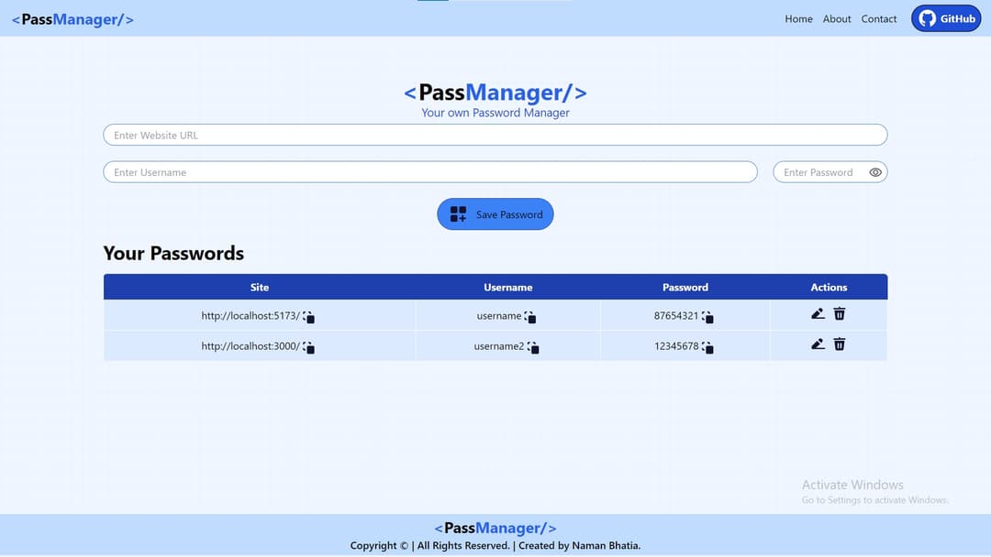This screenshot has width=991, height=557.
Task: Click the PassManager logo in the header
Action: [x=72, y=18]
